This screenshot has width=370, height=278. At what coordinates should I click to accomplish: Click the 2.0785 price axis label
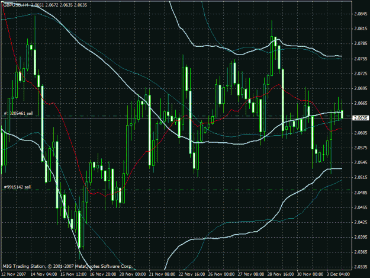pos(361,44)
